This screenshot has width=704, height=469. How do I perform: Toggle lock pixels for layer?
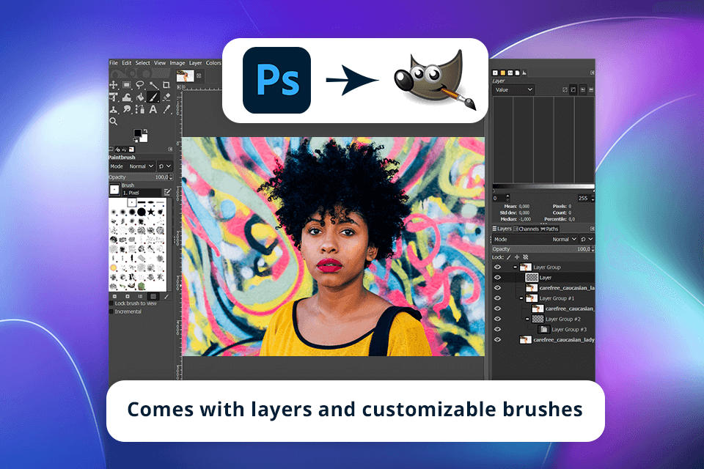(x=509, y=257)
